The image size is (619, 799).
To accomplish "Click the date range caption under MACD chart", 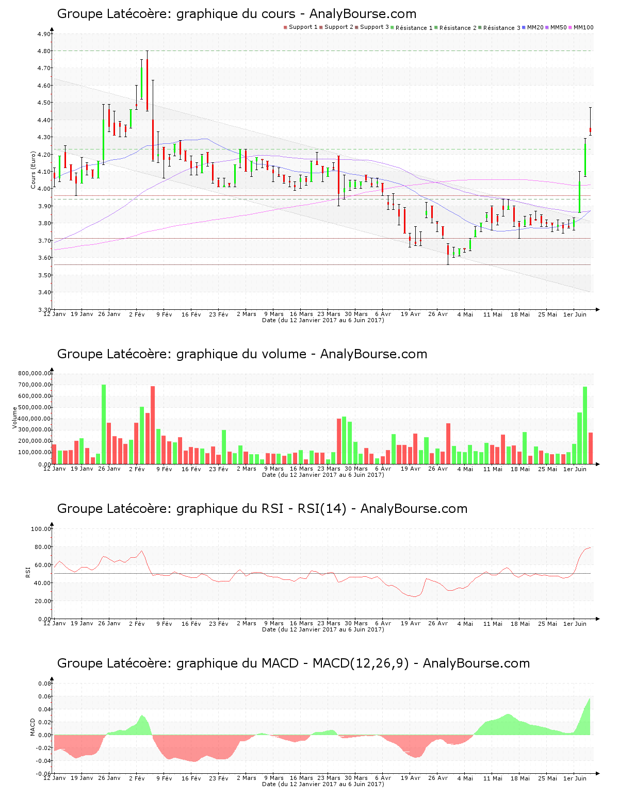I will pyautogui.click(x=323, y=784).
